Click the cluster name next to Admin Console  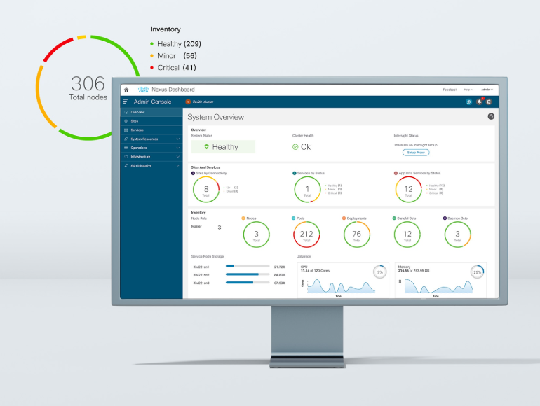(x=203, y=101)
